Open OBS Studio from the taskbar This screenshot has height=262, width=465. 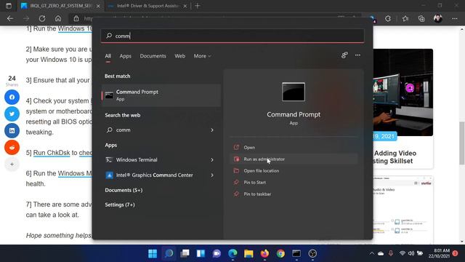tap(312, 253)
